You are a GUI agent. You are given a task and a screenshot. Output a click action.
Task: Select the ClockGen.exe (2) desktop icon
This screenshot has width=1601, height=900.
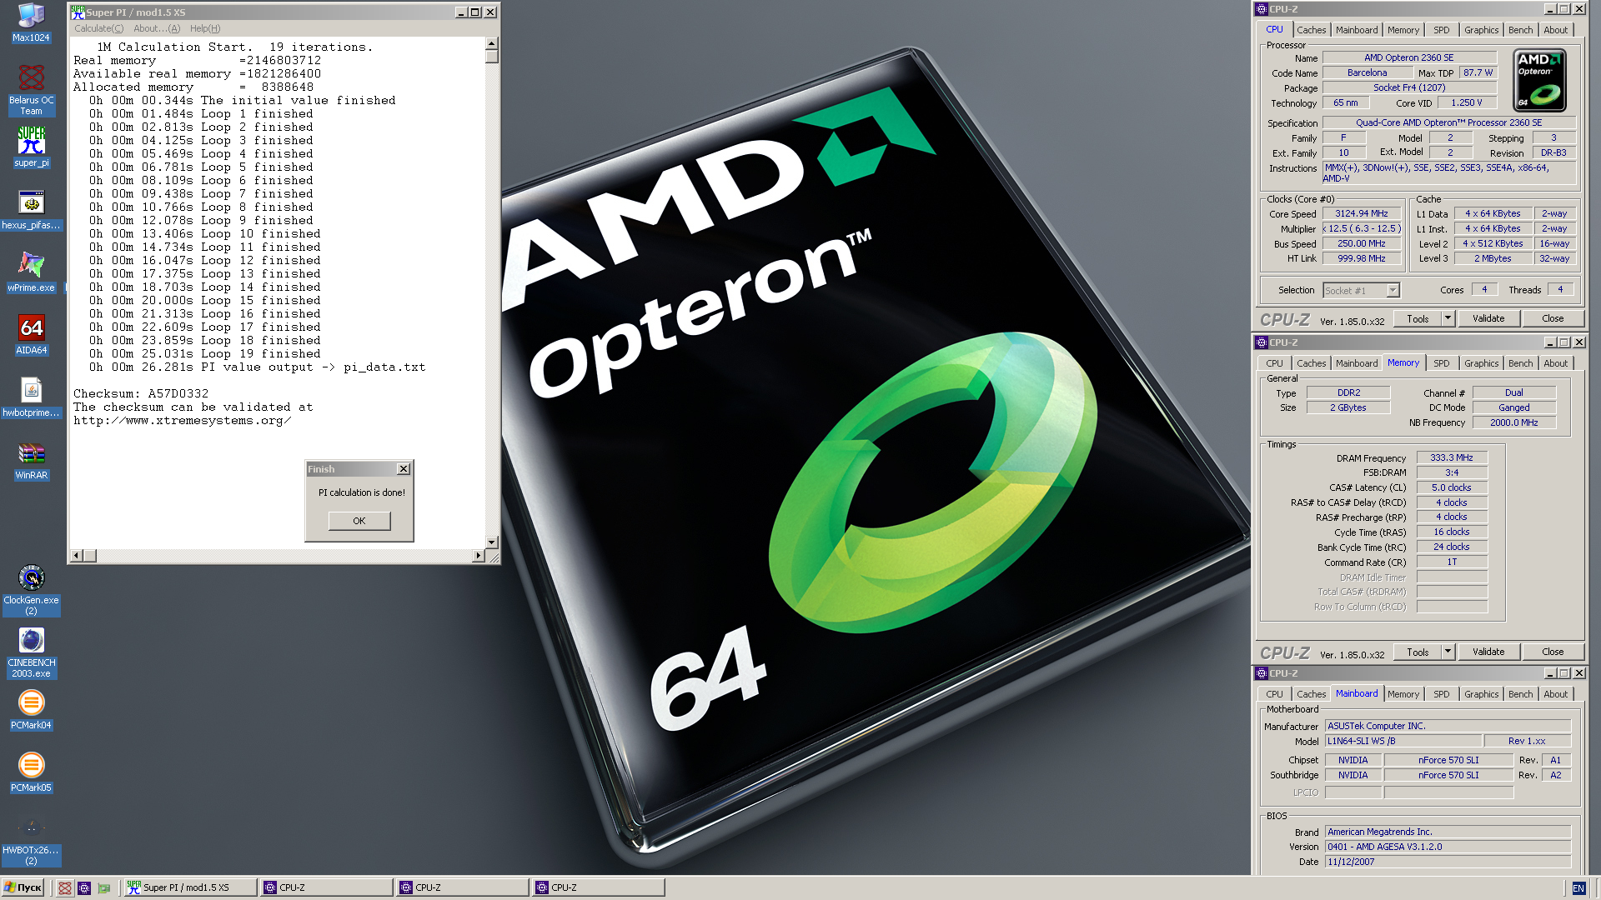[31, 590]
